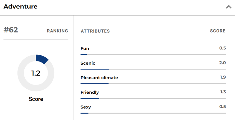Click the Scenic 2.0 score value

click(x=222, y=63)
